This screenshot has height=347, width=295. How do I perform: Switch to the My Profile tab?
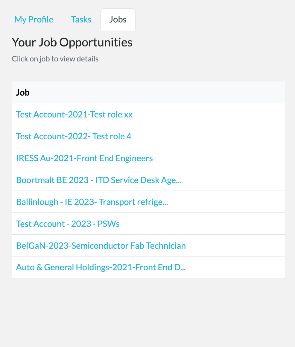(34, 19)
